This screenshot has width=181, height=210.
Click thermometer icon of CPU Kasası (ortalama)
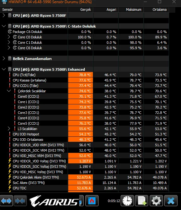[x=10, y=80]
